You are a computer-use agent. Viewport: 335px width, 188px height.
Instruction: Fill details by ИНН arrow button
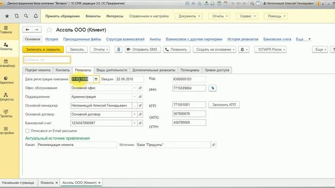point(213,88)
